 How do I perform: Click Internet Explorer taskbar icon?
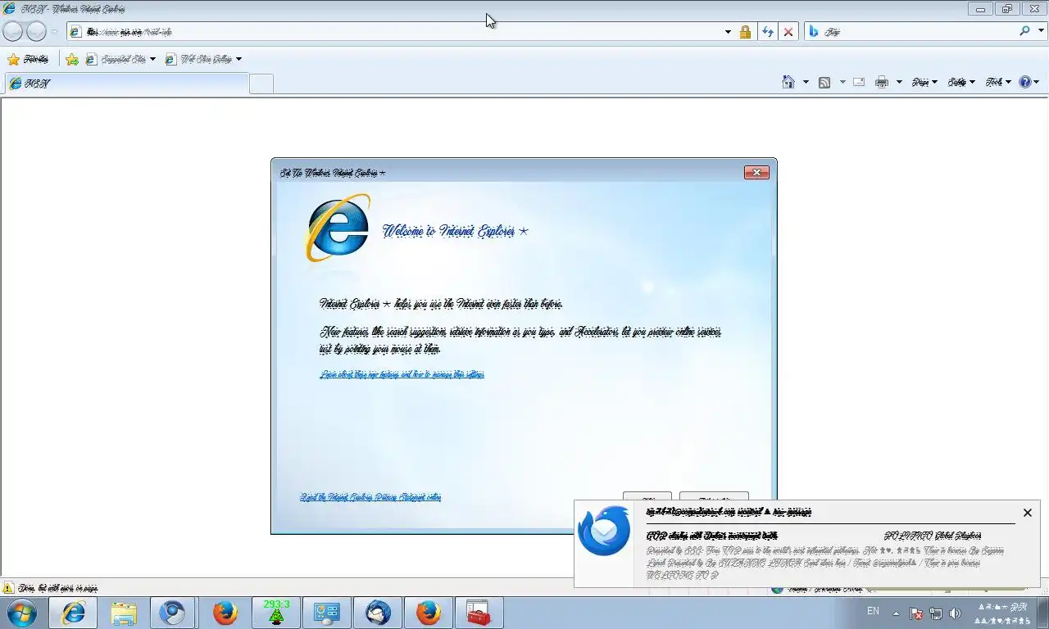coord(73,613)
